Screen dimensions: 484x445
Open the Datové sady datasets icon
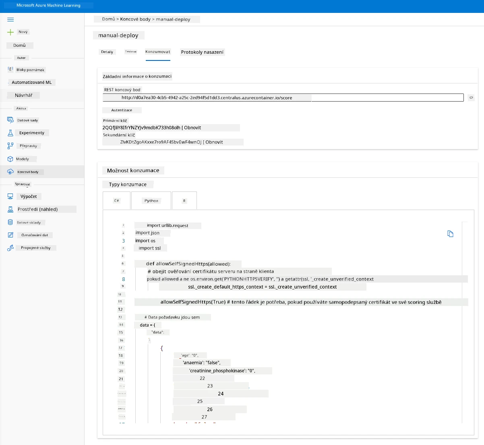pyautogui.click(x=10, y=120)
